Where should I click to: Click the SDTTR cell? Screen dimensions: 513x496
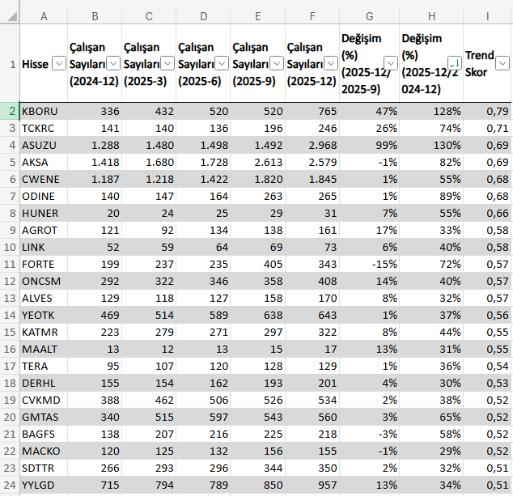click(x=44, y=468)
